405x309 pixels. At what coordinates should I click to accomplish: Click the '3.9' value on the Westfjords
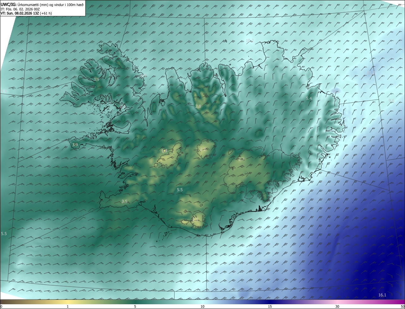(x=96, y=79)
